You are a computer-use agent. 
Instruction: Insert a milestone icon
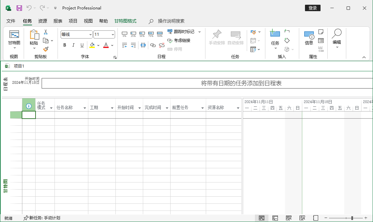287,41
